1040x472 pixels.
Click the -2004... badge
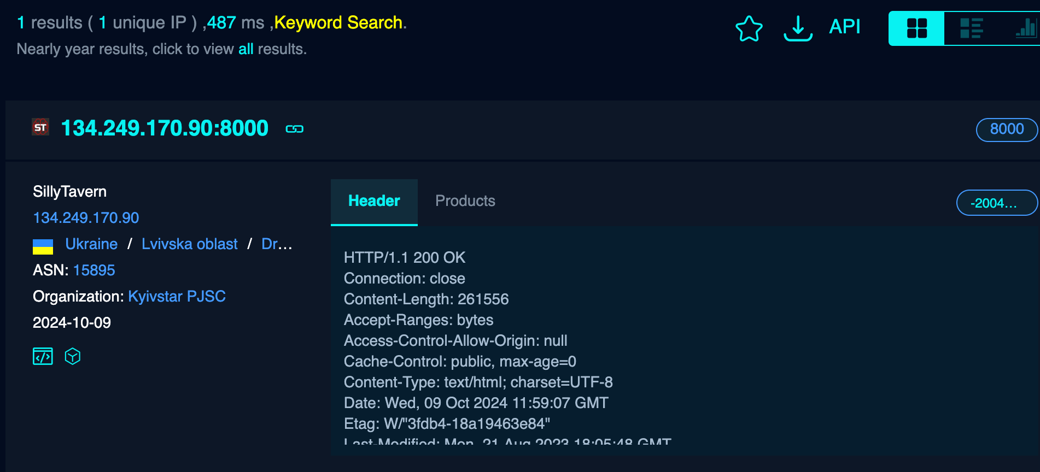point(997,203)
